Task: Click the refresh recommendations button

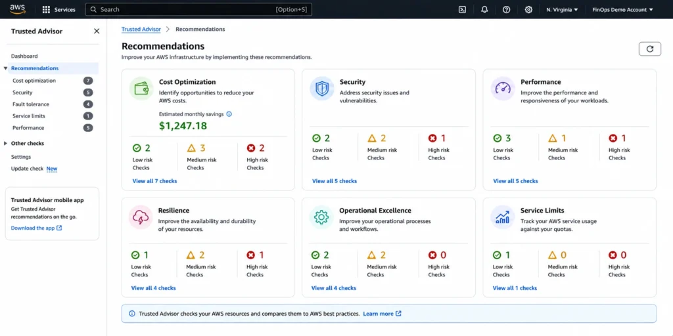Action: 650,49
